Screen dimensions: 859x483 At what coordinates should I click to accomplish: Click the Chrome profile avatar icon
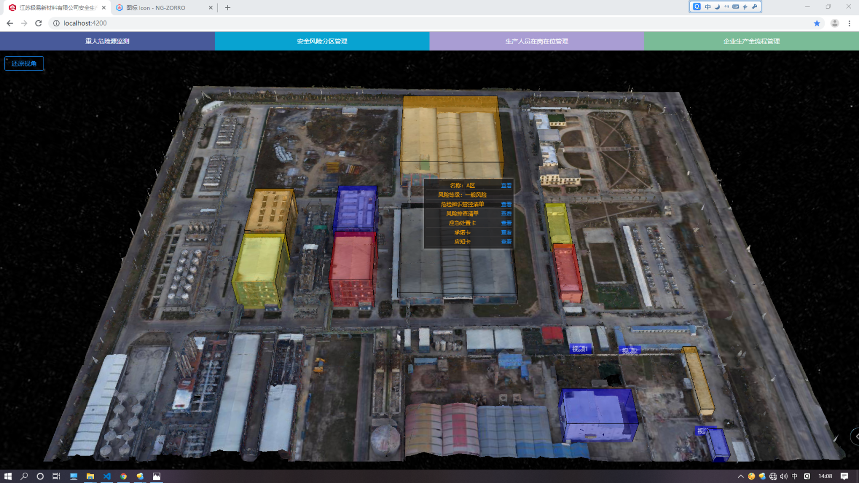click(x=834, y=23)
